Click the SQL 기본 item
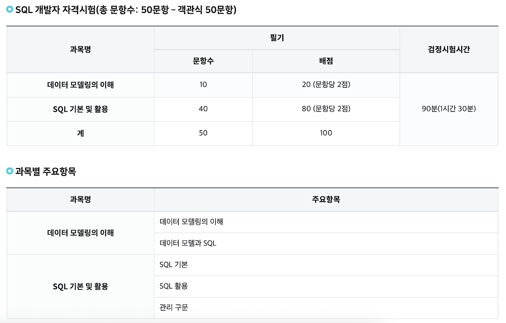The width and height of the screenshot is (506, 323). pyautogui.click(x=326, y=264)
